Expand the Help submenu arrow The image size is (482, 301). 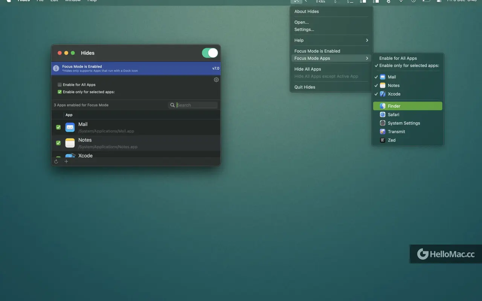pos(367,40)
